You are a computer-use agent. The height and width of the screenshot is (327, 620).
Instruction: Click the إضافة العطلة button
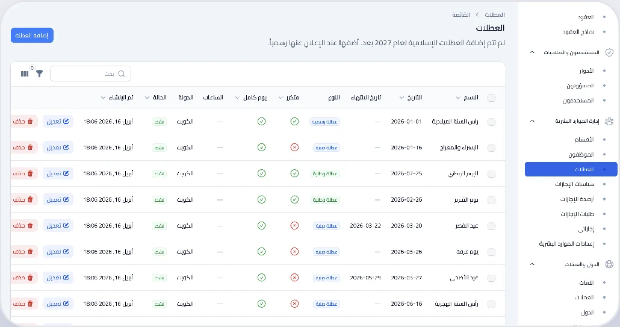(32, 36)
